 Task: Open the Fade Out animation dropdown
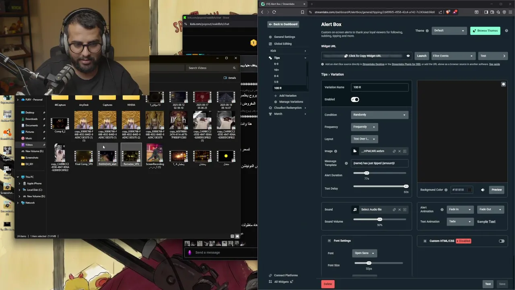490,209
